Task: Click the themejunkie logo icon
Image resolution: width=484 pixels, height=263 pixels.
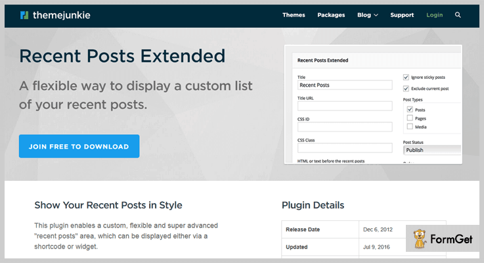Action: [x=24, y=15]
